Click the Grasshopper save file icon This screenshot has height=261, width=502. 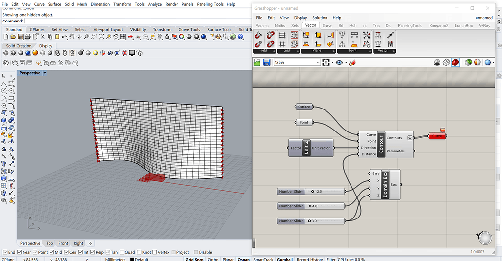pyautogui.click(x=267, y=63)
